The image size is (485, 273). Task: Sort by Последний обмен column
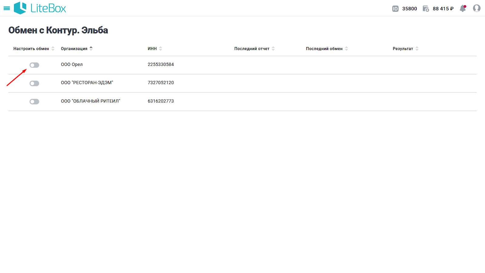point(327,49)
